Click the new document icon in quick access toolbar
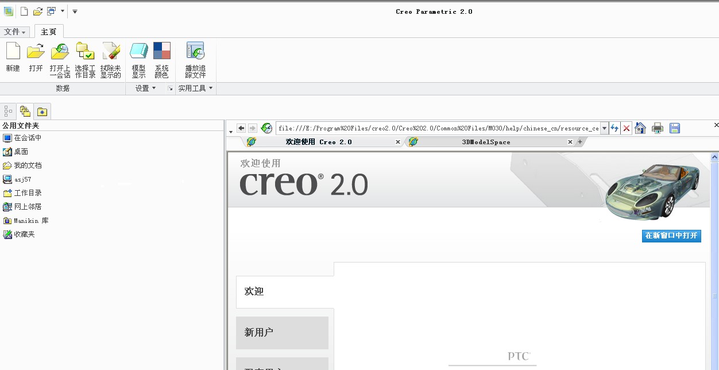 [24, 11]
